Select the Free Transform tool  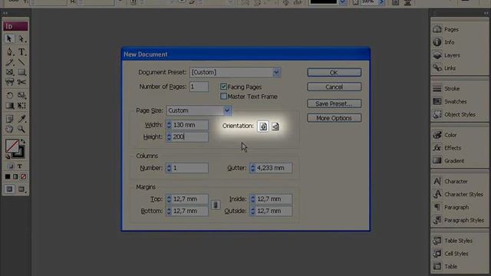pyautogui.click(x=21, y=106)
